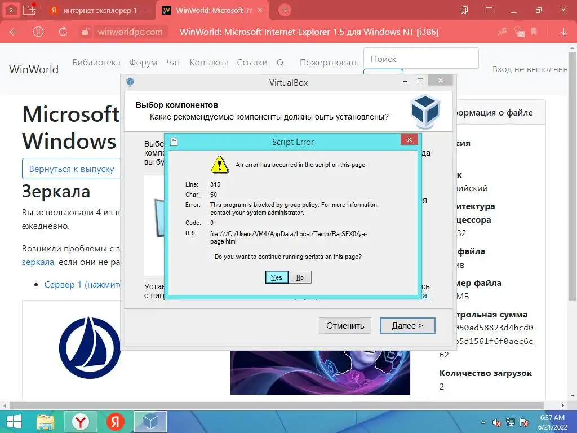Click the Сервер 1 download link

tap(82, 285)
